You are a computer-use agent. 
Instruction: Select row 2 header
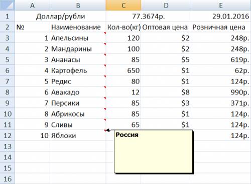coord(8,27)
